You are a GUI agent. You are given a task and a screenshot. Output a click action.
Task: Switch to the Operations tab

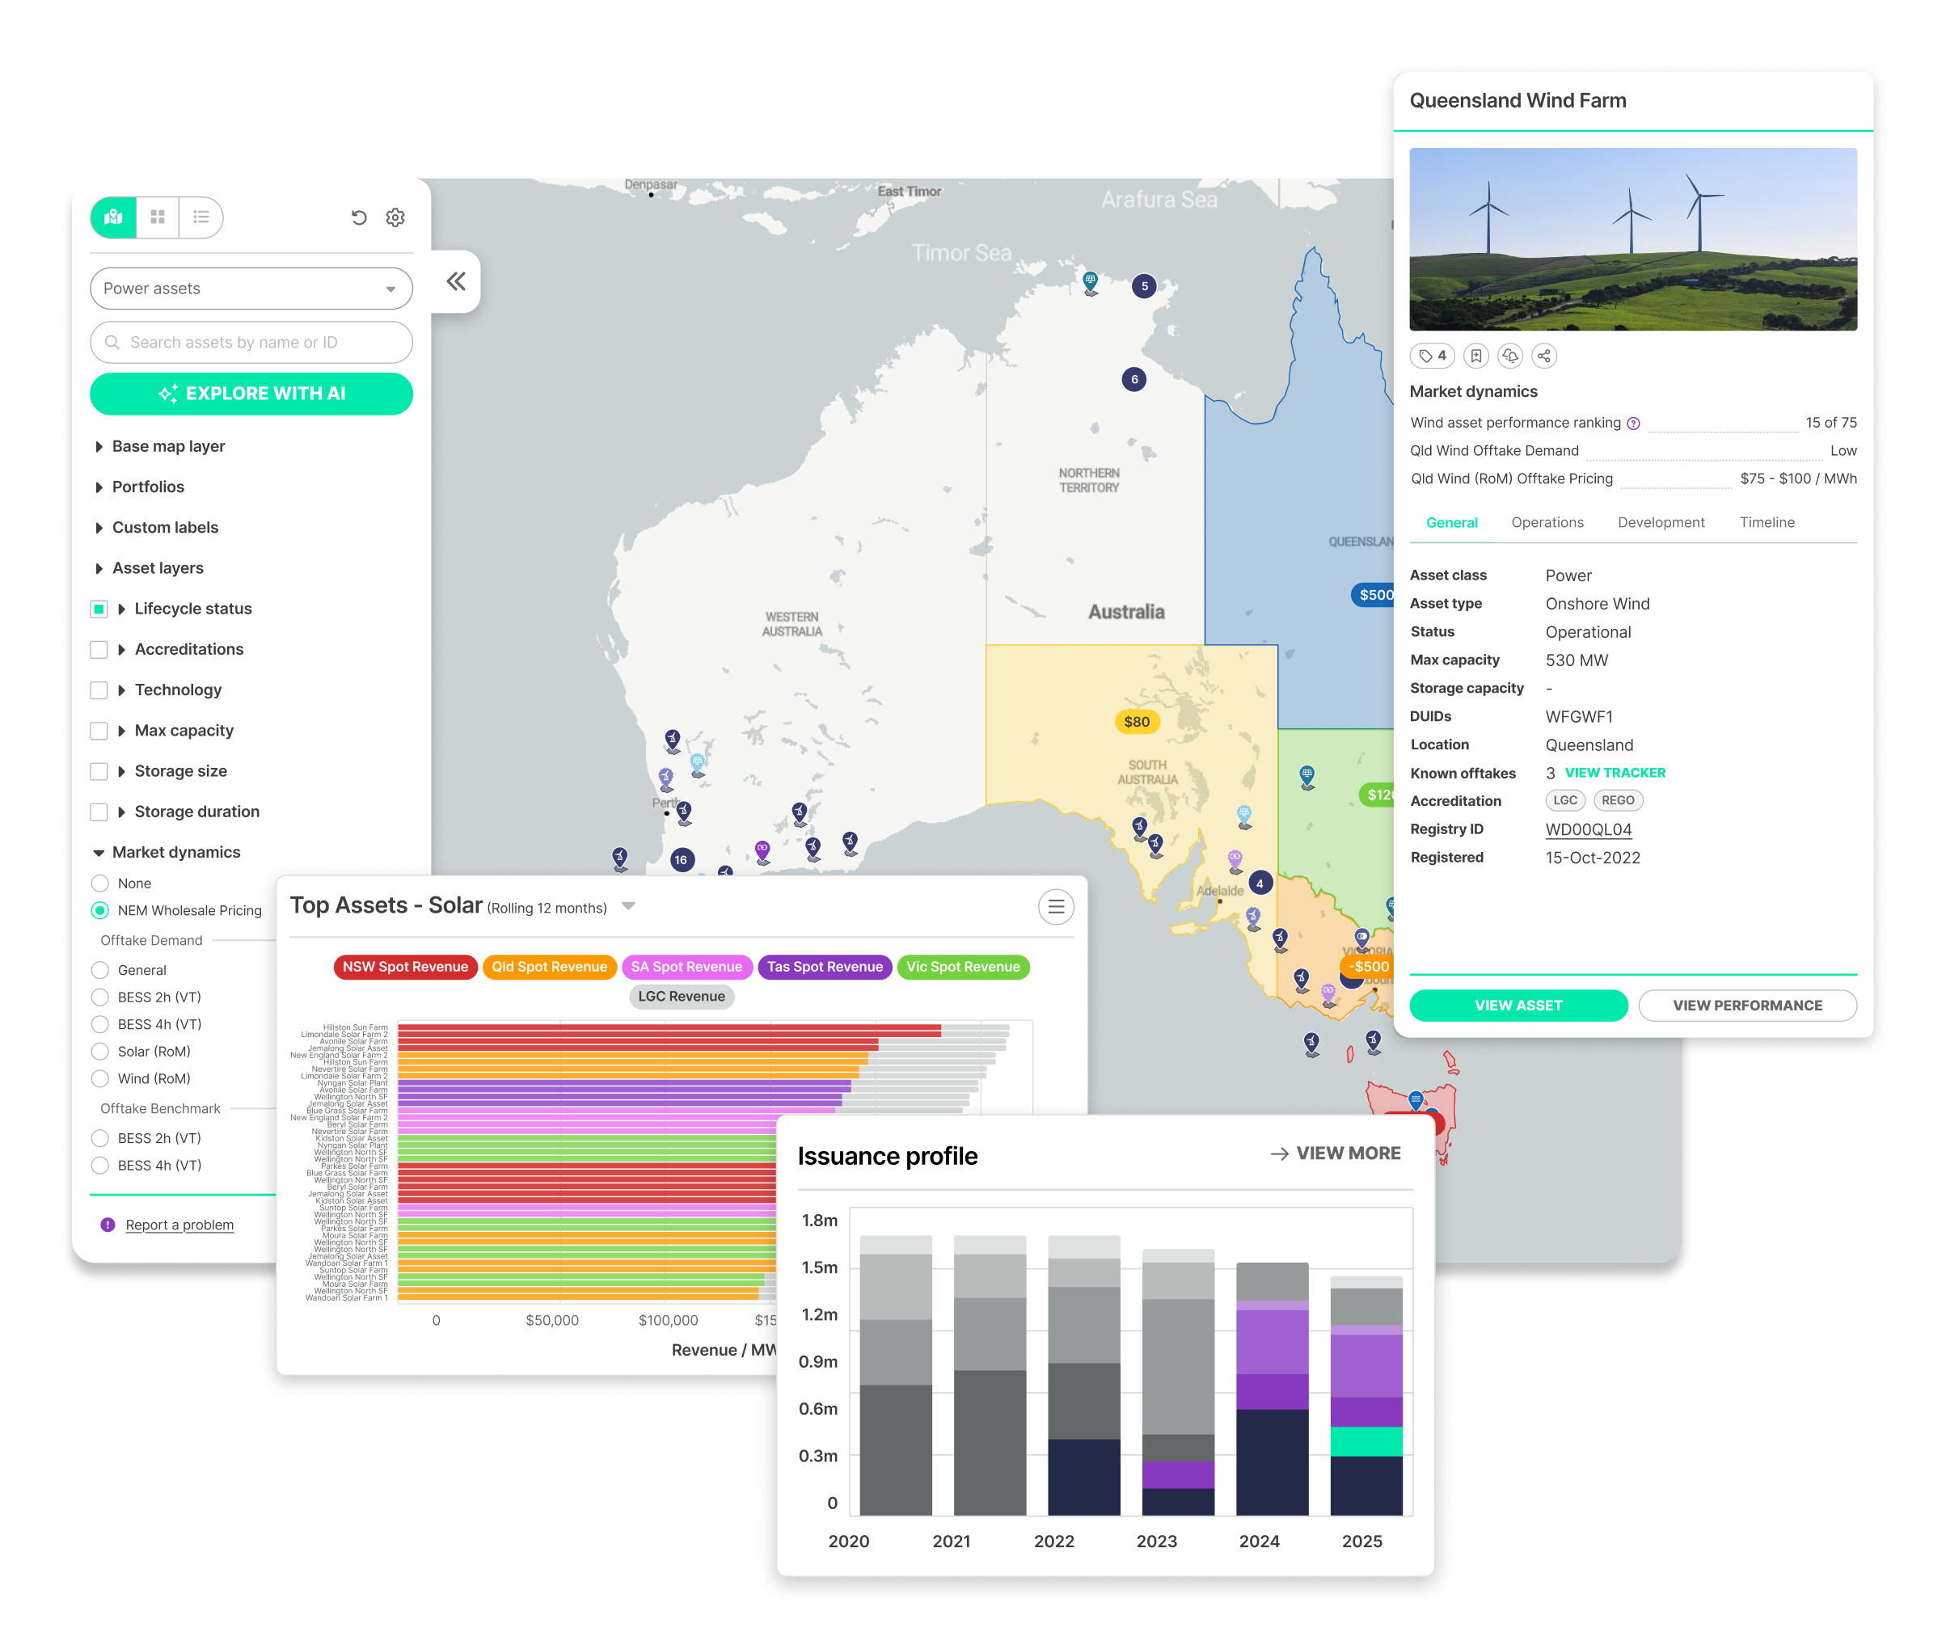click(x=1547, y=522)
